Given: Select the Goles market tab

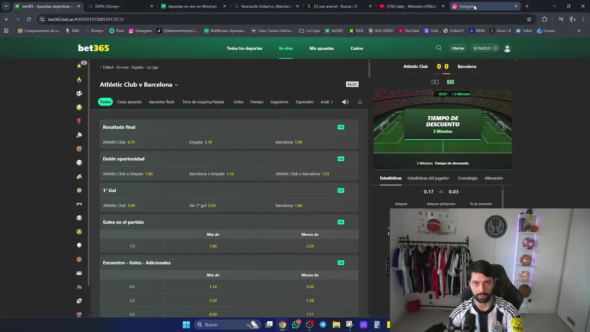Looking at the screenshot, I should [x=238, y=102].
